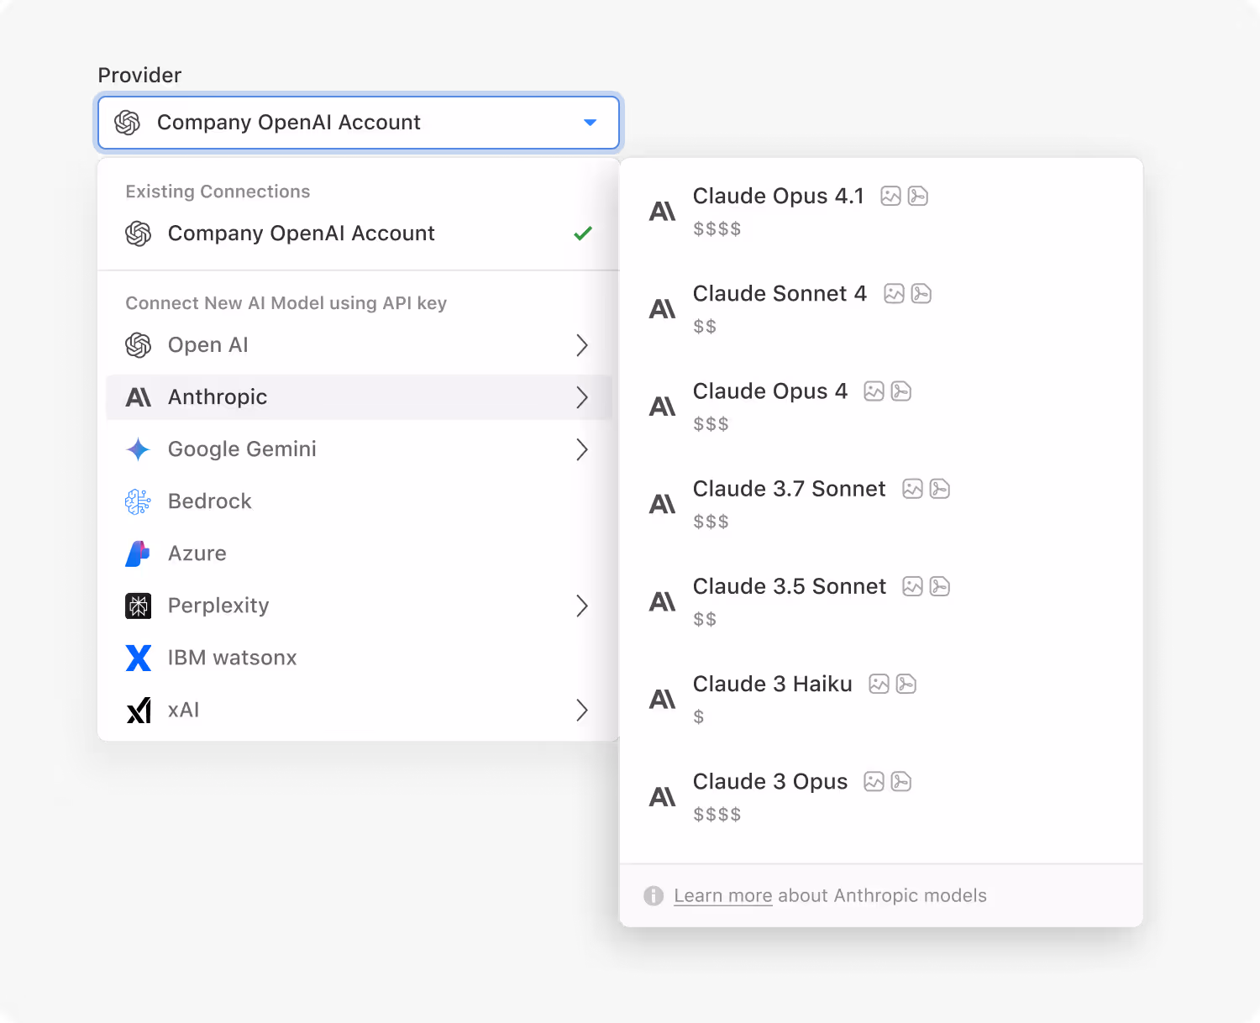Click OpenAI logo in Provider field

[128, 123]
